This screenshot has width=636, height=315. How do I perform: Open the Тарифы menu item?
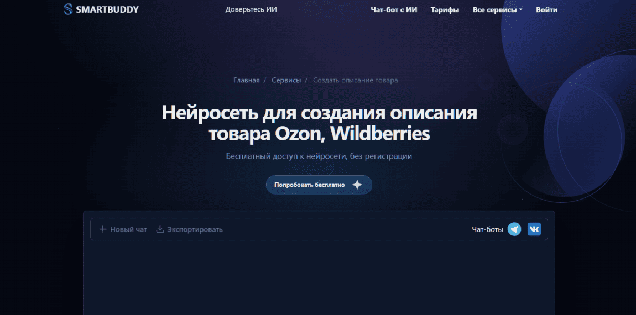pos(445,10)
